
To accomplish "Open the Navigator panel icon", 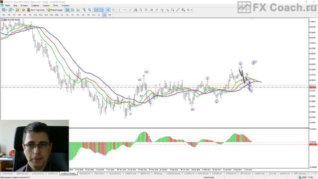I will click(23, 10).
